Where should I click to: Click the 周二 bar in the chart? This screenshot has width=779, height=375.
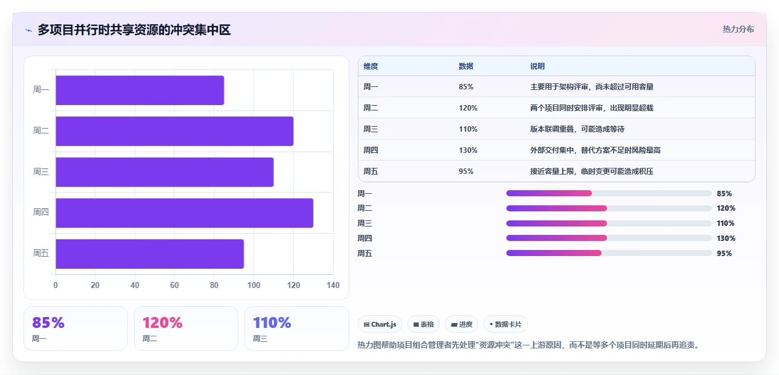174,131
